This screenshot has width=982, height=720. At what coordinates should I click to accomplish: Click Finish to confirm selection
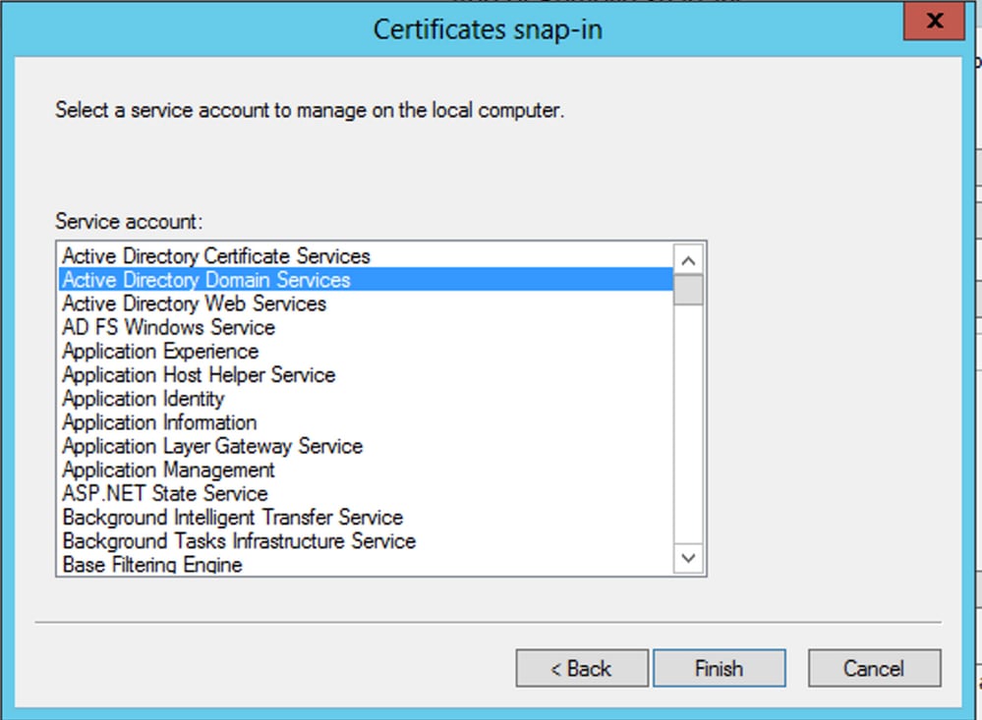719,668
